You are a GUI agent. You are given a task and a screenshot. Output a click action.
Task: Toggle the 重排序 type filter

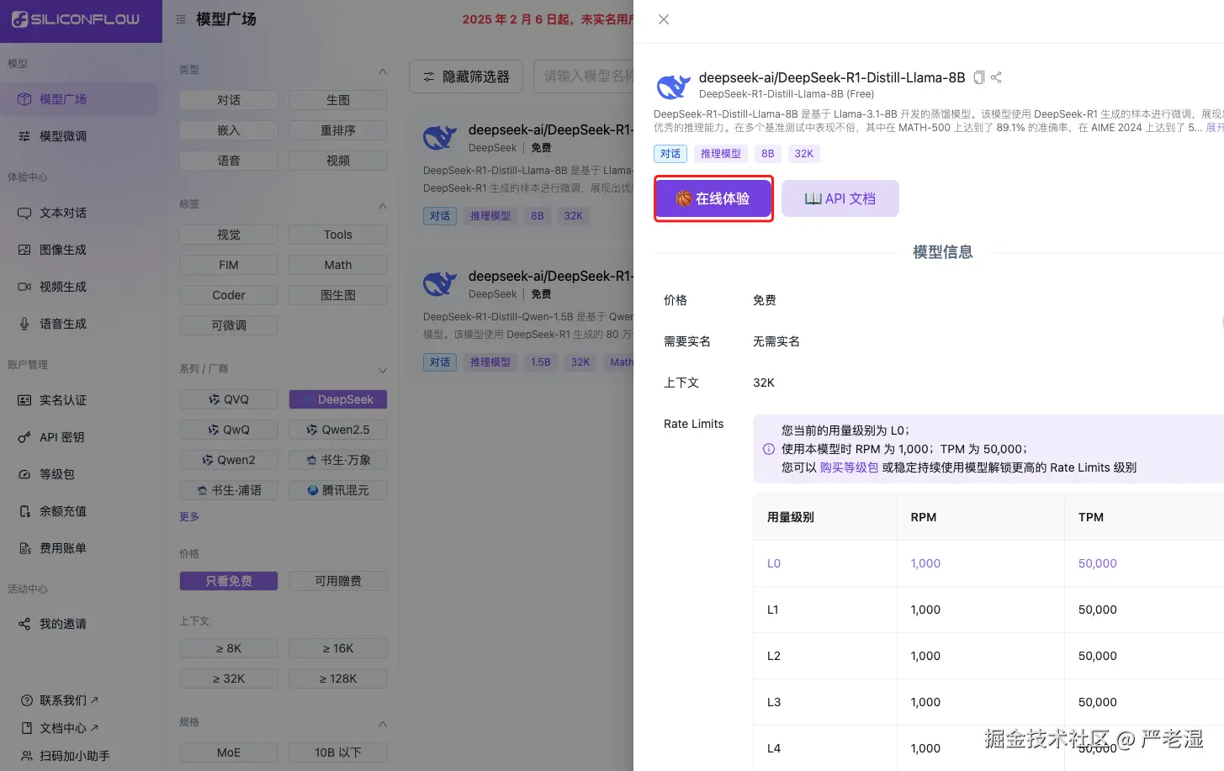[x=338, y=130]
